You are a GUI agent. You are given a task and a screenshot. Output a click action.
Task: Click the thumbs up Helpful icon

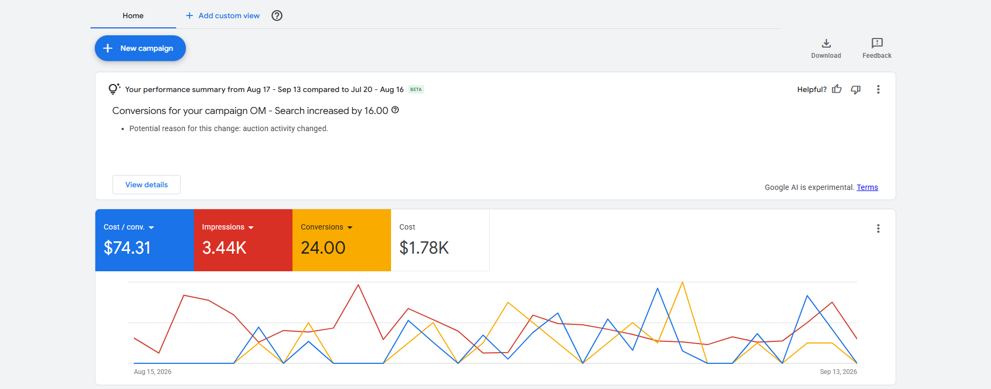837,89
